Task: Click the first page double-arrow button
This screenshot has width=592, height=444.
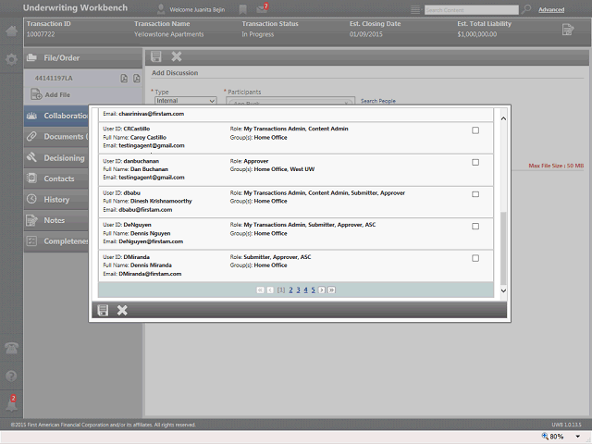Action: click(260, 290)
